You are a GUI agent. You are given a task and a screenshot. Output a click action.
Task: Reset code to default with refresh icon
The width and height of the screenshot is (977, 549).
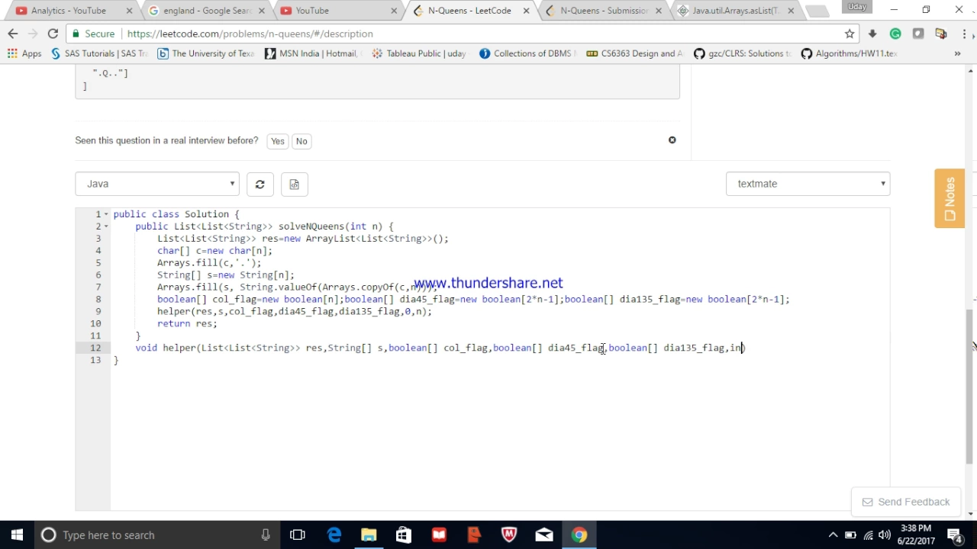[x=260, y=184]
